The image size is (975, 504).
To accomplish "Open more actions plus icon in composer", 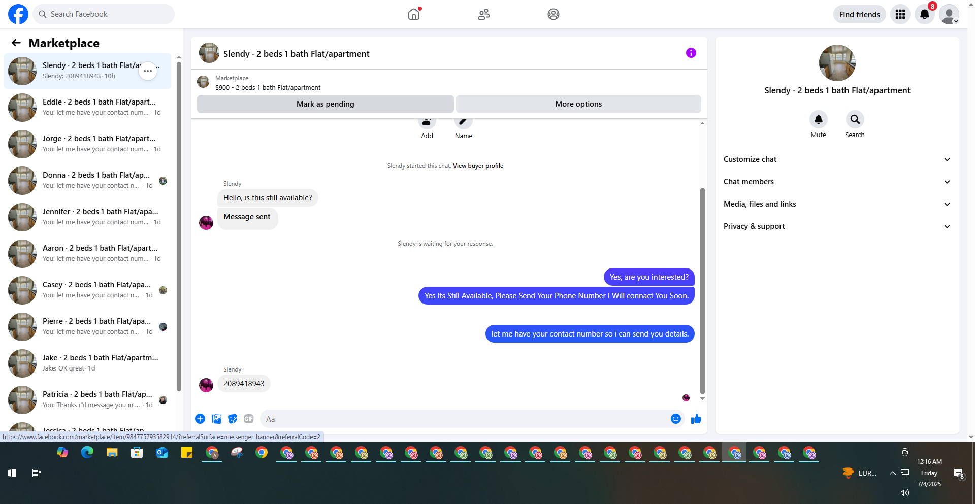I will (200, 419).
